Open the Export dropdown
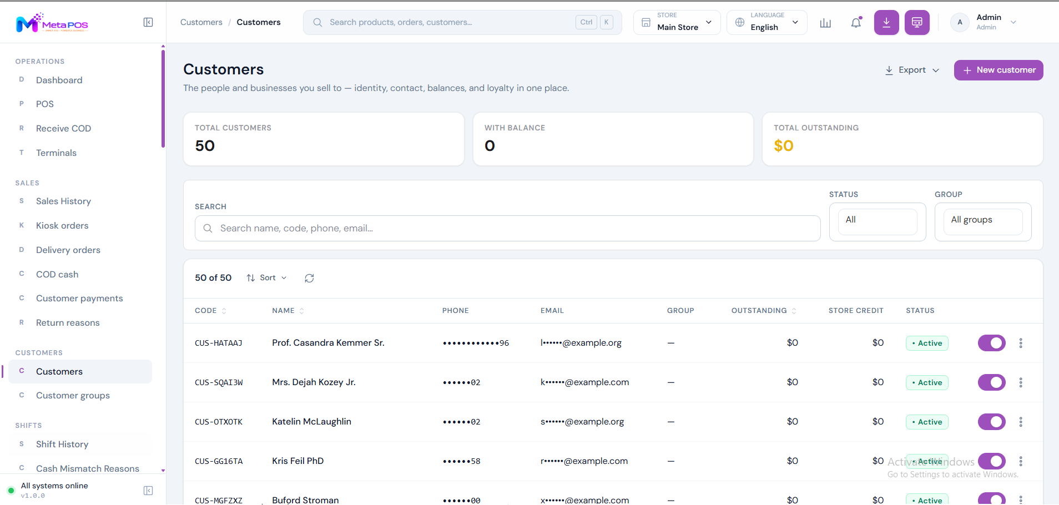Image resolution: width=1059 pixels, height=505 pixels. pyautogui.click(x=912, y=70)
